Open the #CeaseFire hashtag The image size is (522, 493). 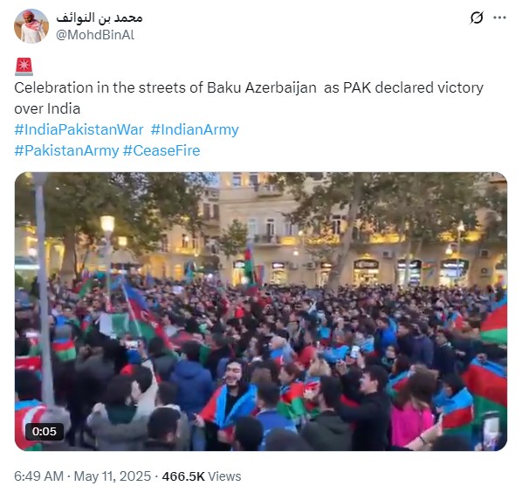tap(161, 150)
